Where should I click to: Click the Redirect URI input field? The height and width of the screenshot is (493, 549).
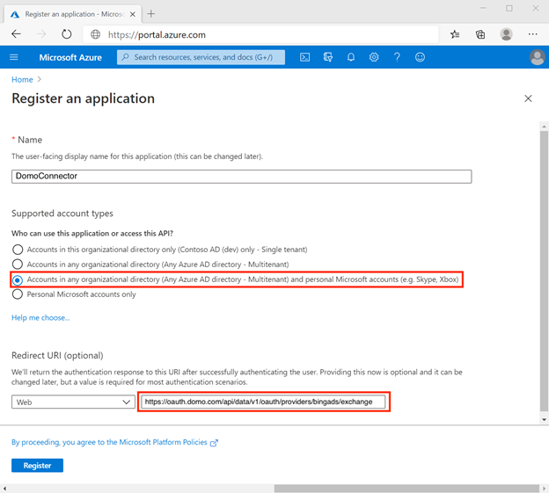pyautogui.click(x=263, y=402)
